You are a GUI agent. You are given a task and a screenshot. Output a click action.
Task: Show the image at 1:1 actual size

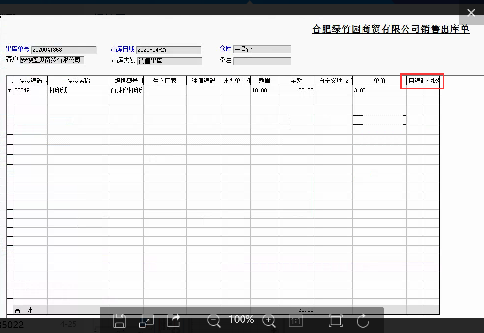296,321
